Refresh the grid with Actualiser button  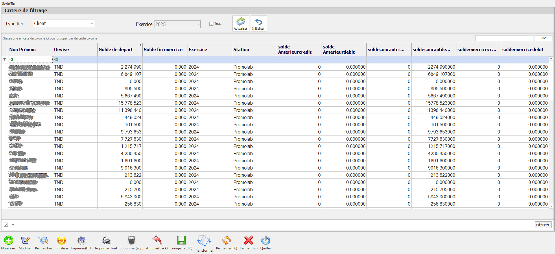tap(241, 23)
